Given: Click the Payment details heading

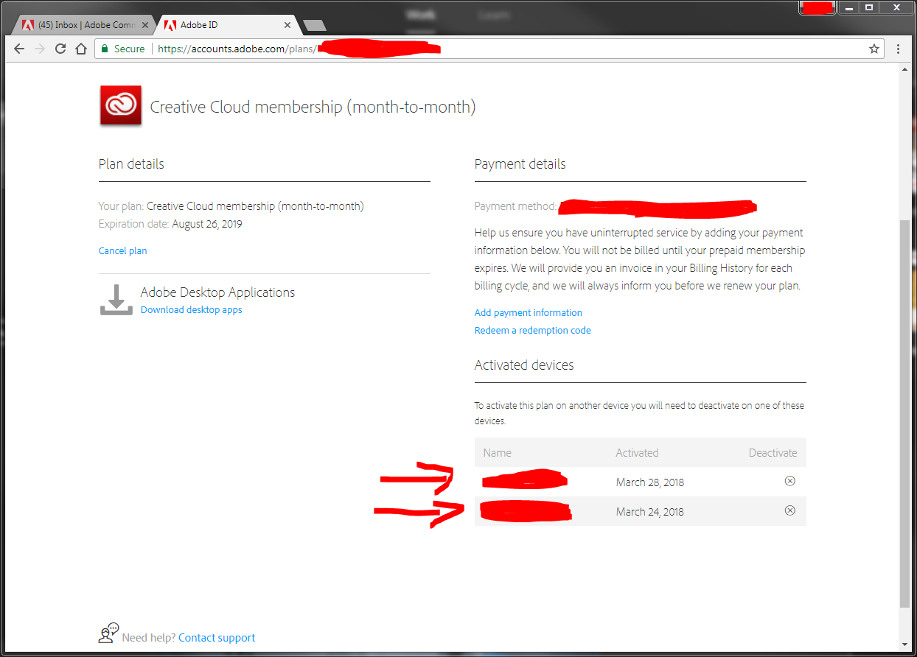Looking at the screenshot, I should click(x=520, y=164).
